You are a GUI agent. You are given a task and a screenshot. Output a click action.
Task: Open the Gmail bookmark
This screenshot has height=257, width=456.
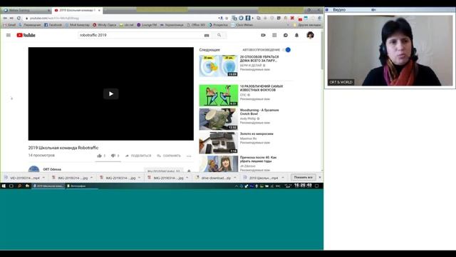tap(9, 25)
